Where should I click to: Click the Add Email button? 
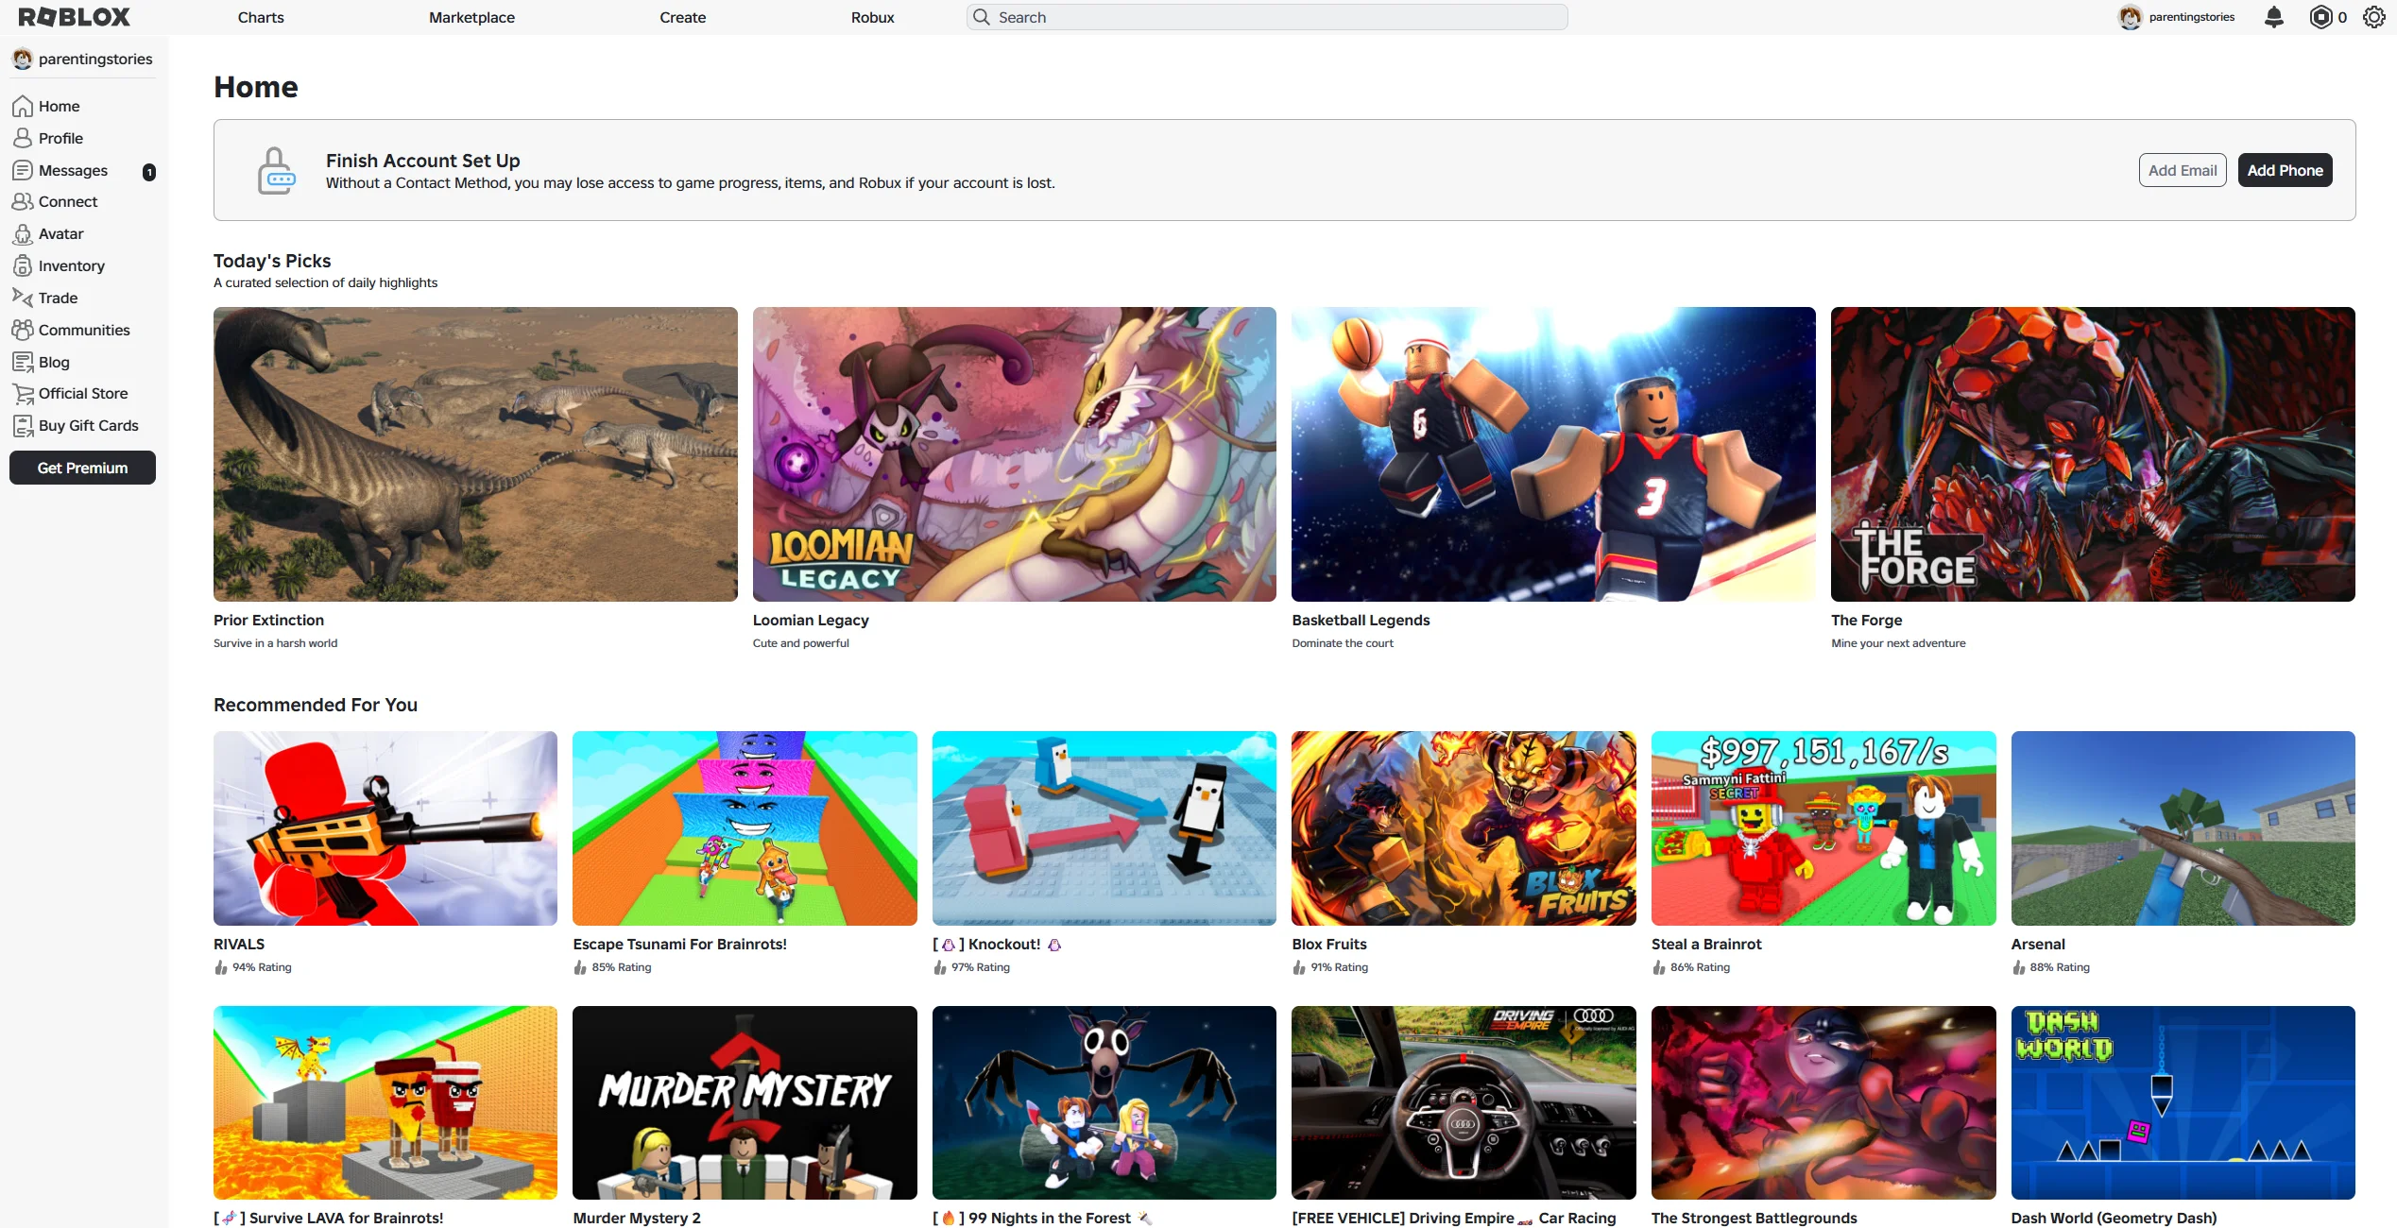[x=2183, y=170]
